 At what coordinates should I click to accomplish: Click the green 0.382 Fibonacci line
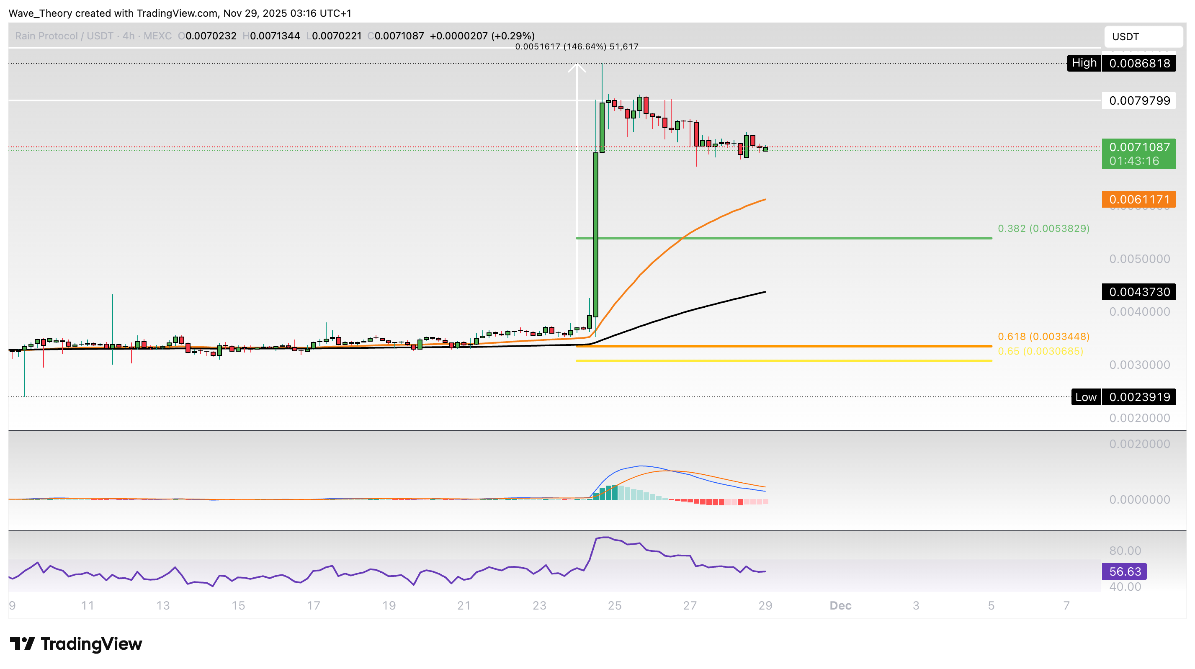835,238
